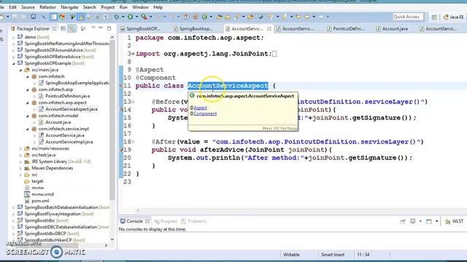Image resolution: width=467 pixels, height=262 pixels.
Task: Open the Search menu
Action: (x=89, y=7)
